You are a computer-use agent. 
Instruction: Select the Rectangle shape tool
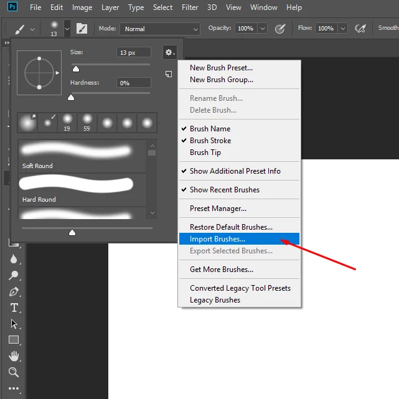click(14, 340)
